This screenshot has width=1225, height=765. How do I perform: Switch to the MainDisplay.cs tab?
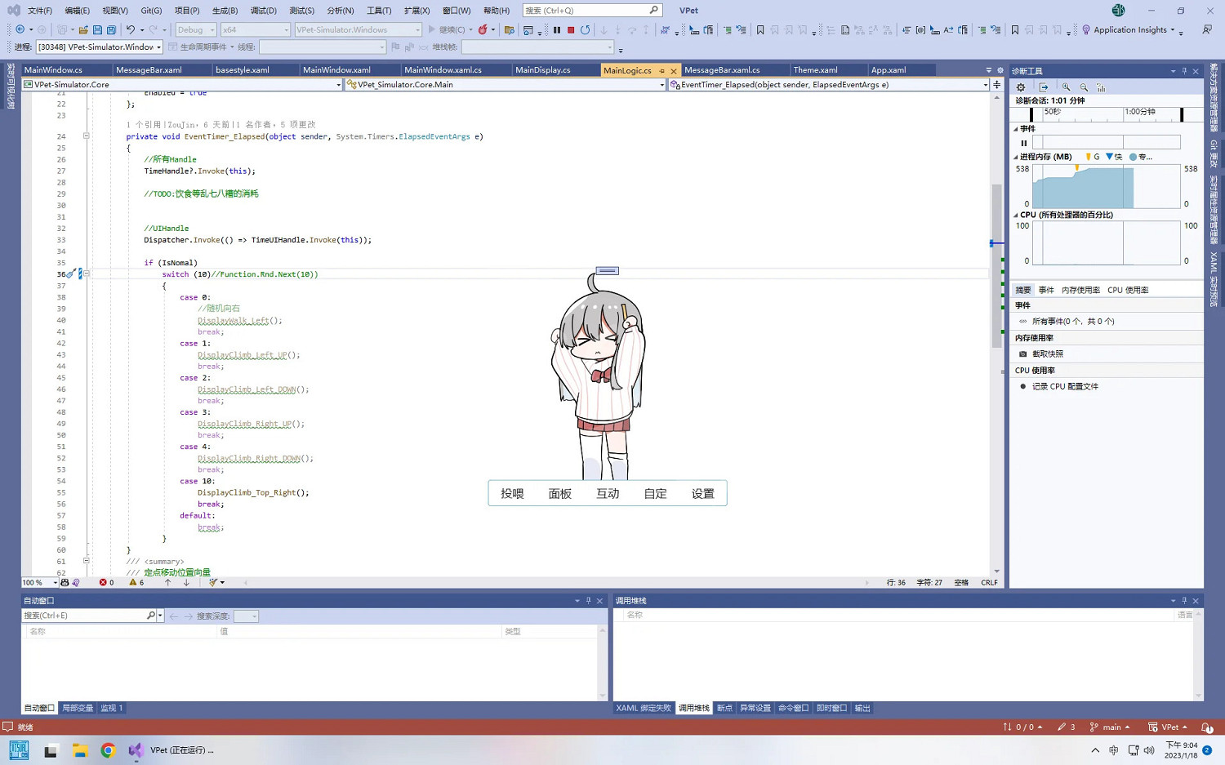coord(542,70)
